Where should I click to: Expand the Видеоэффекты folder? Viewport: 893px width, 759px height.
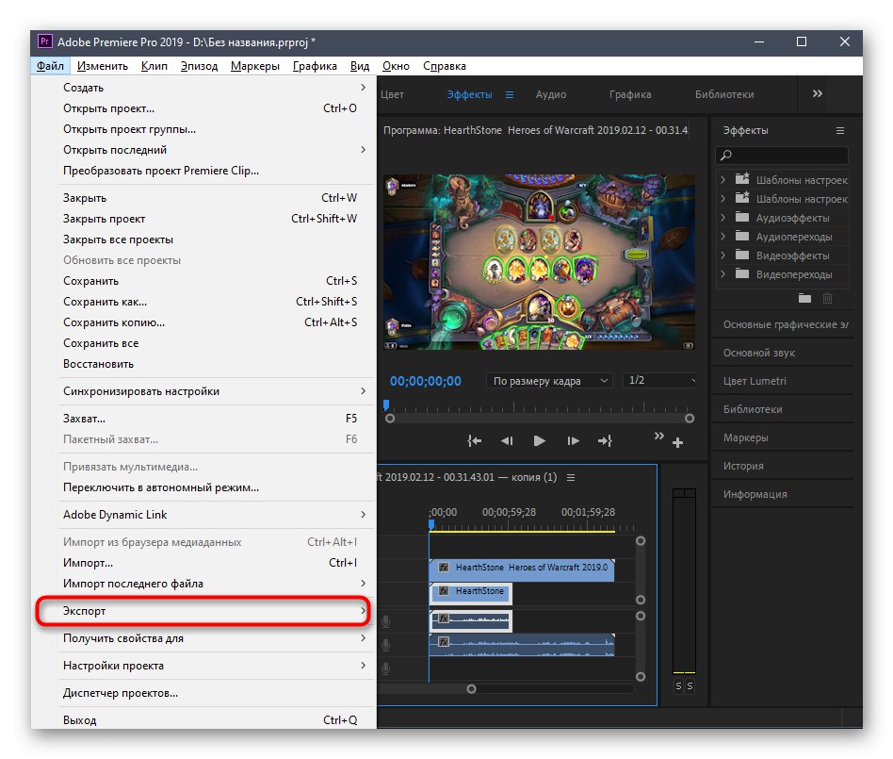(723, 256)
